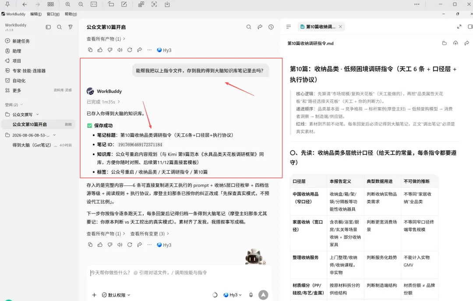Open 查看所有产物 (1) beside 查看所有变更
Screen dimensions: 473x301
coord(106,234)
